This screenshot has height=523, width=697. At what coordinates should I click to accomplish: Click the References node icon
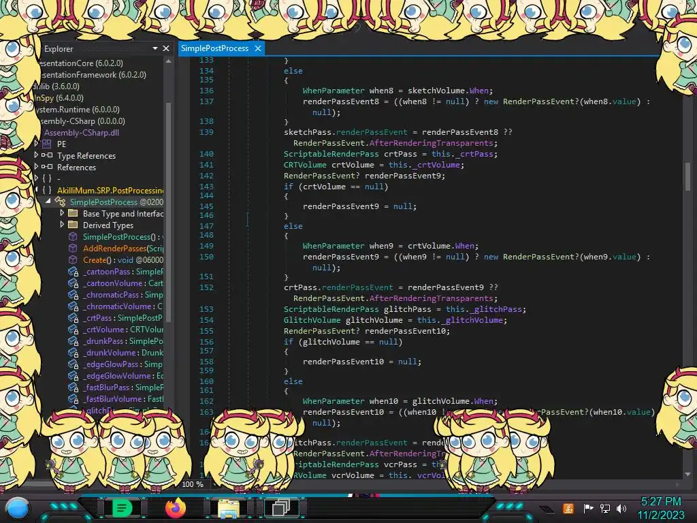[x=47, y=167]
